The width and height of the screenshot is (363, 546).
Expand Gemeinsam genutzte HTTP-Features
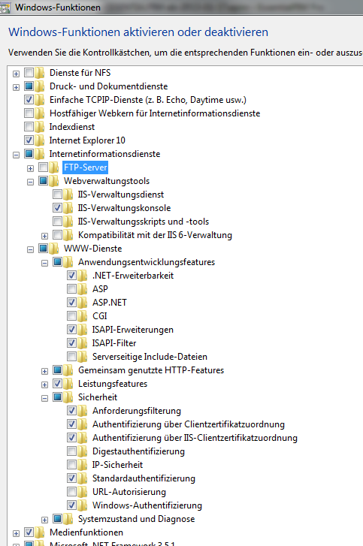tap(44, 372)
